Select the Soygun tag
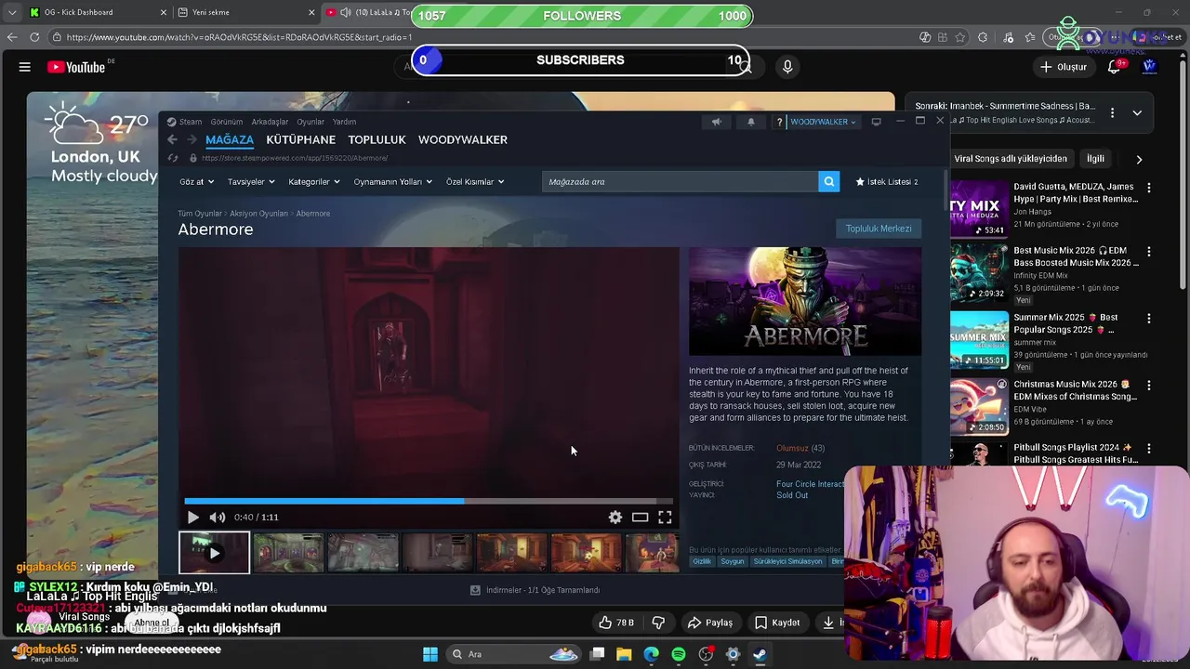This screenshot has height=669, width=1190. (733, 561)
